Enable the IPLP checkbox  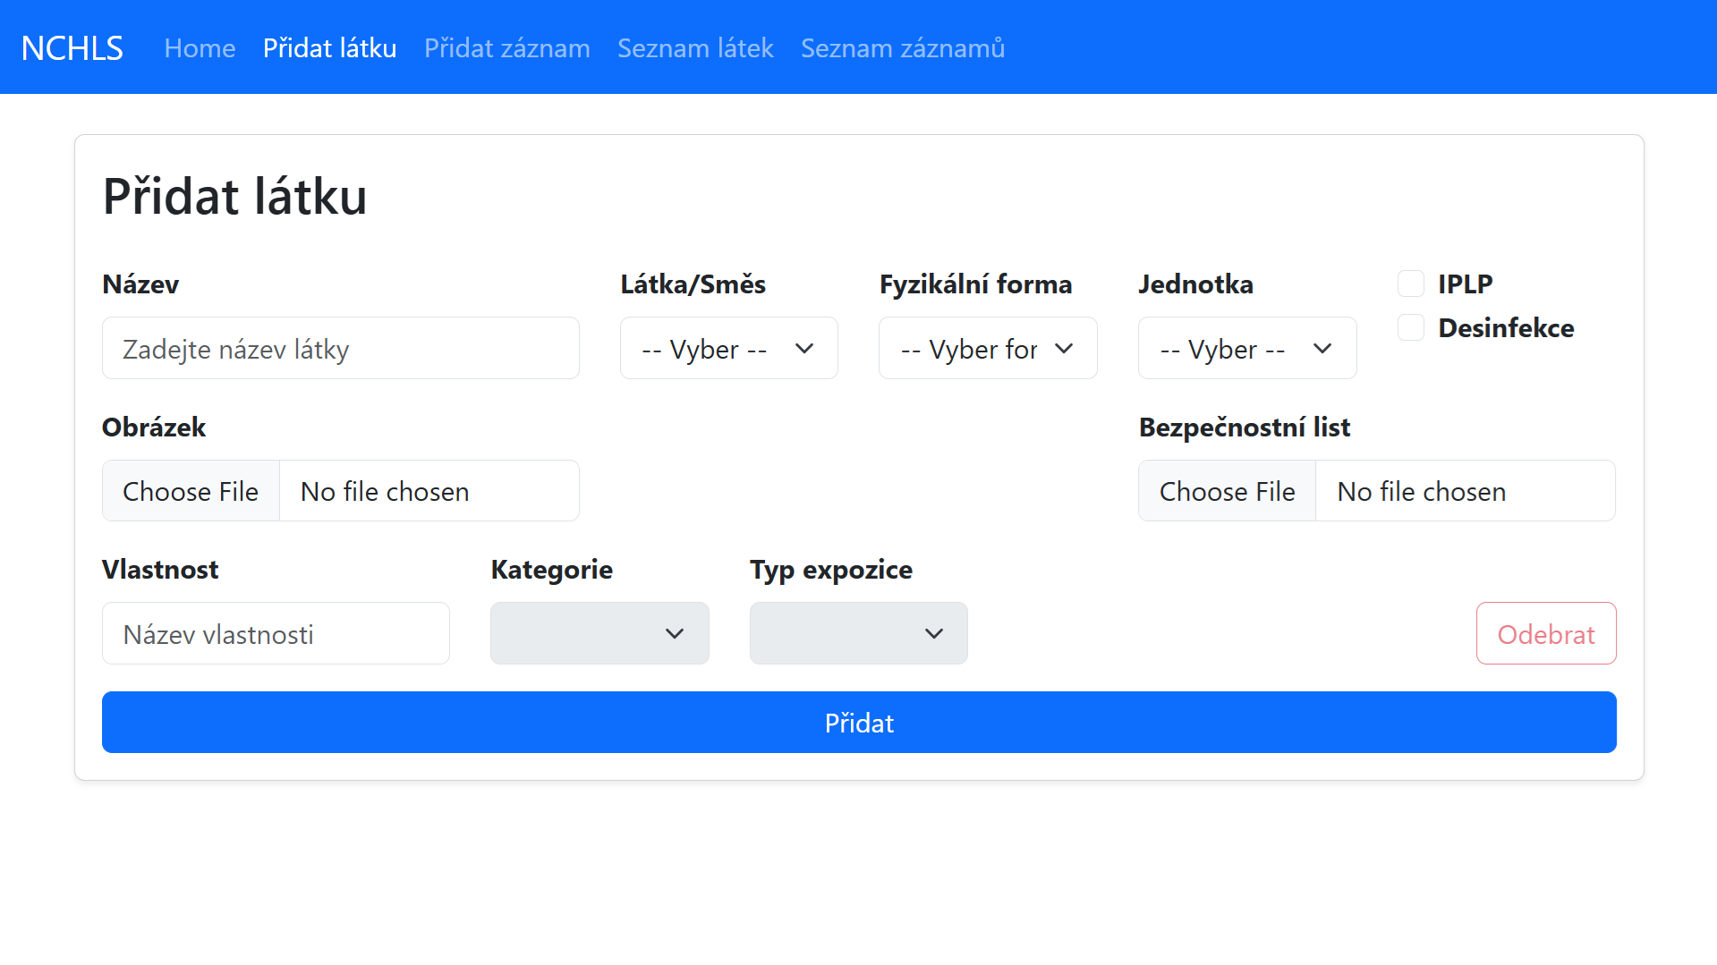pos(1411,284)
